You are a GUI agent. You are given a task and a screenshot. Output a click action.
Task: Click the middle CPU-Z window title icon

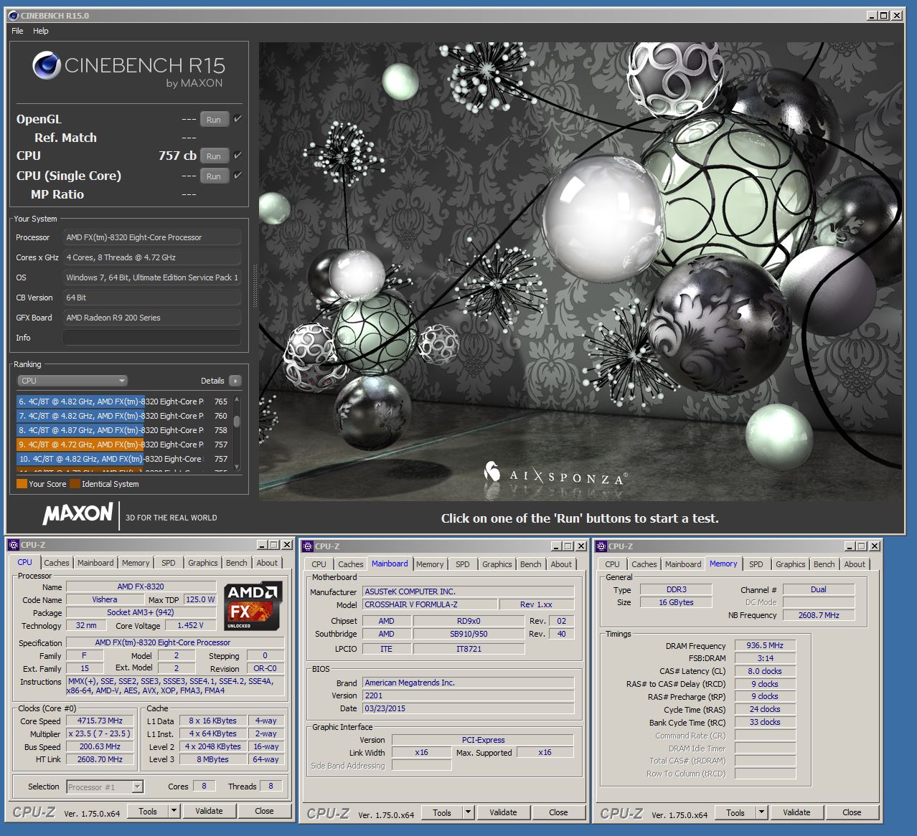point(308,546)
